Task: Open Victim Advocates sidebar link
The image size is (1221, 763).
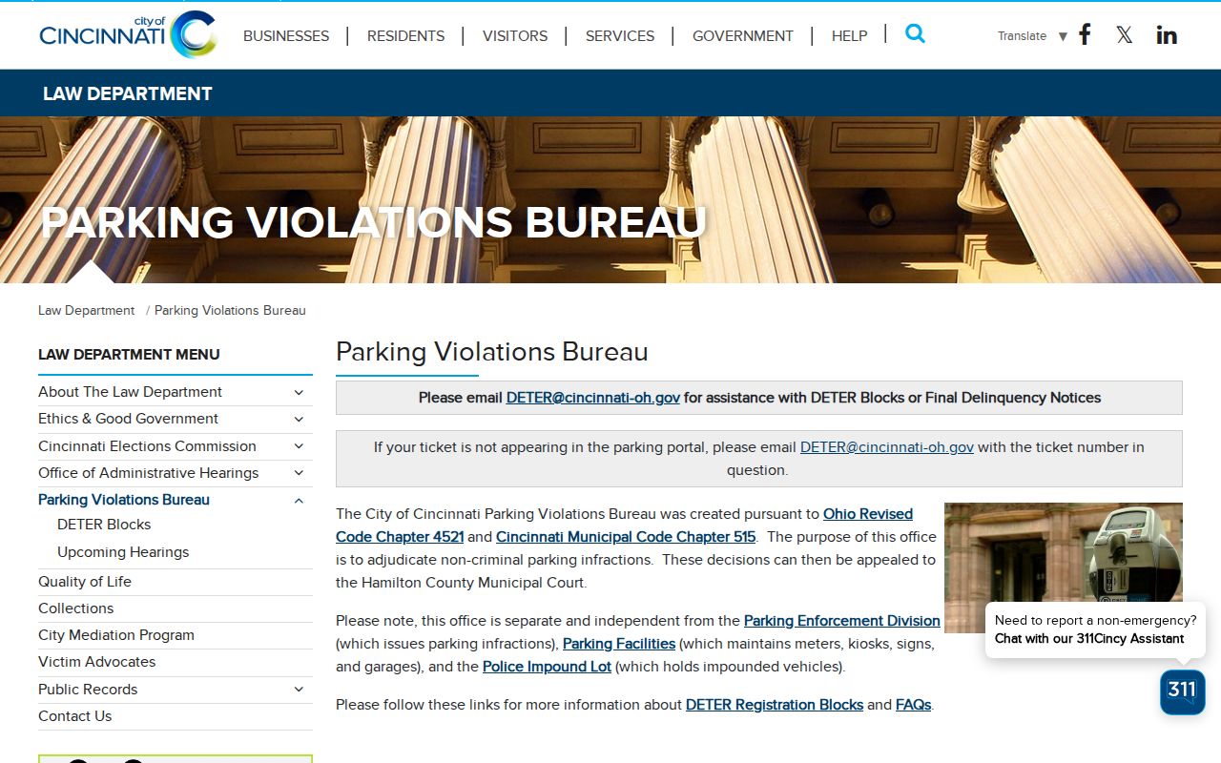Action: [x=97, y=662]
